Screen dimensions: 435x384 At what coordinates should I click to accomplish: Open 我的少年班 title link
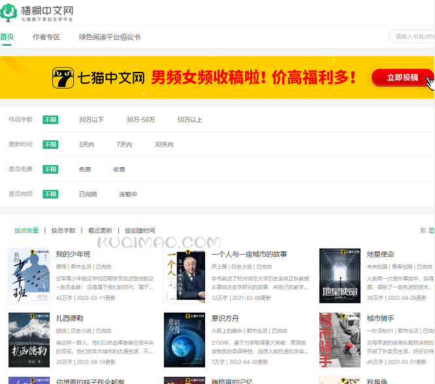coord(73,254)
